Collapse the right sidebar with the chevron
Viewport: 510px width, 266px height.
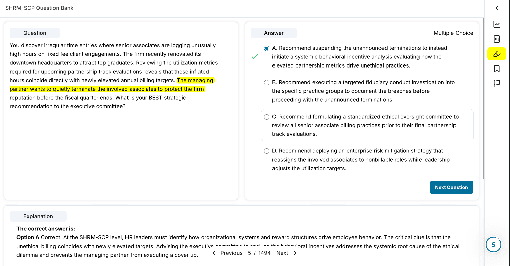tap(497, 8)
